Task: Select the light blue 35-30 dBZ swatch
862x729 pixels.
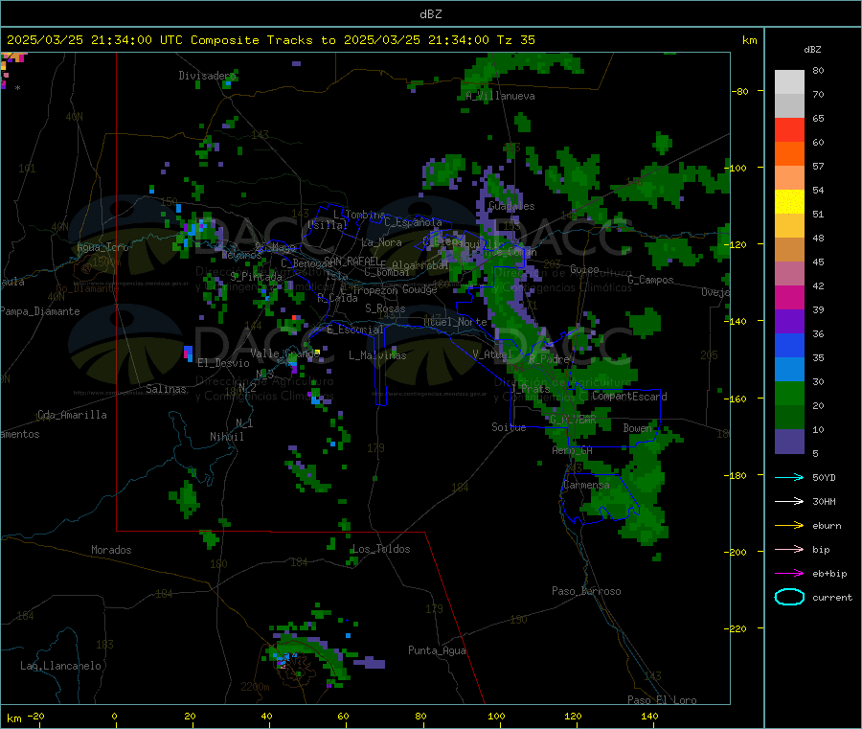Action: 789,369
